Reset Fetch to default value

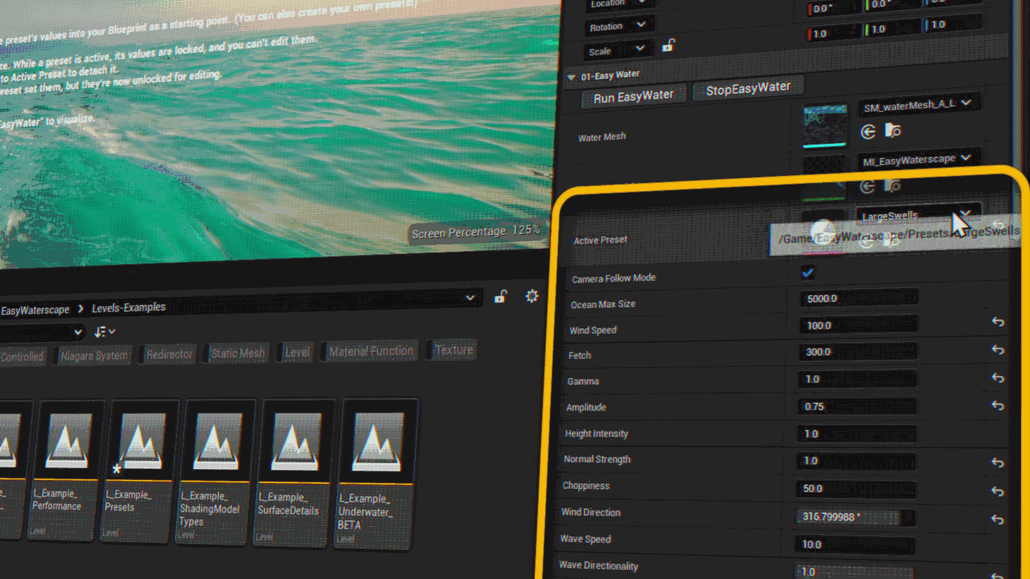pyautogui.click(x=998, y=350)
